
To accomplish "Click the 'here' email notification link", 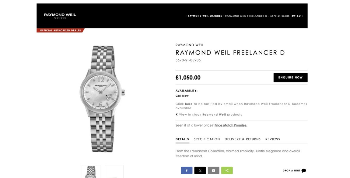I will click(189, 104).
